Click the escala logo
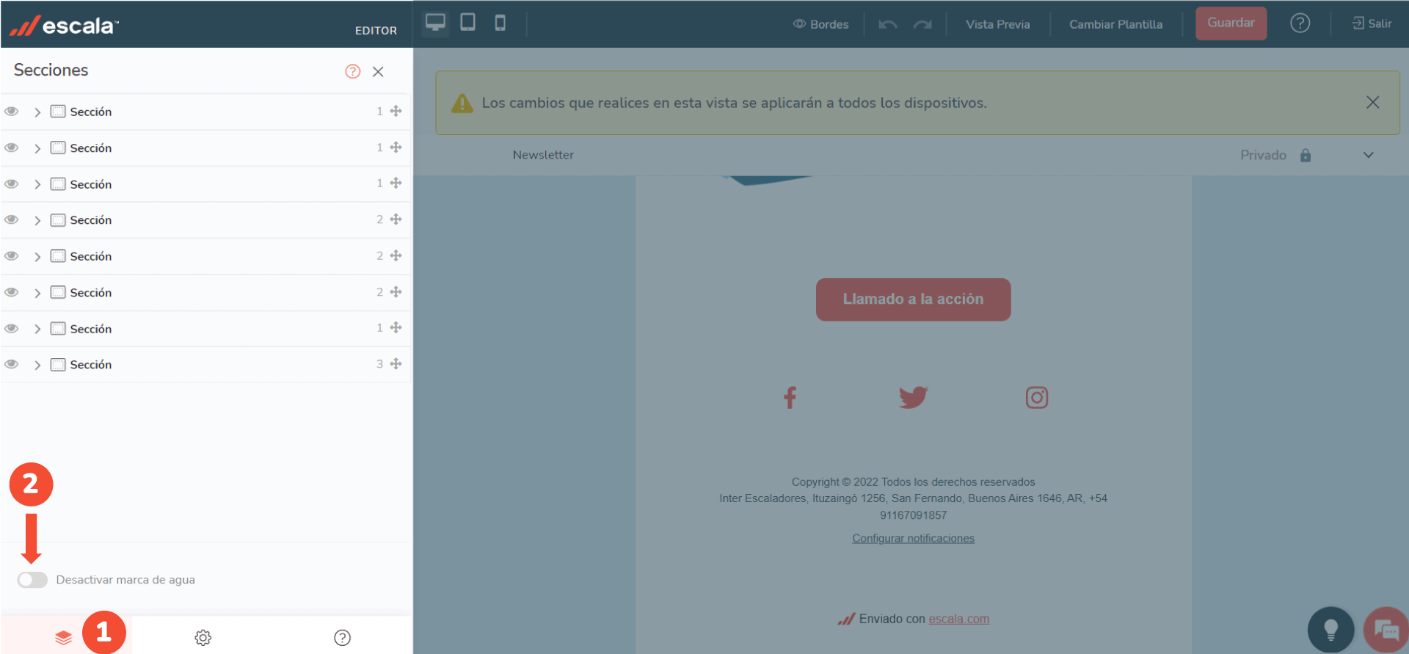The height and width of the screenshot is (654, 1409). tap(64, 26)
